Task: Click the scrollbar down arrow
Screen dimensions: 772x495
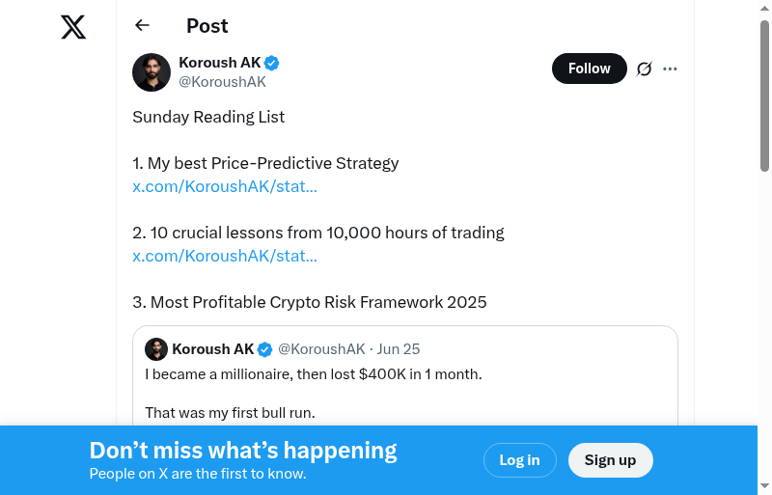Action: [x=764, y=485]
